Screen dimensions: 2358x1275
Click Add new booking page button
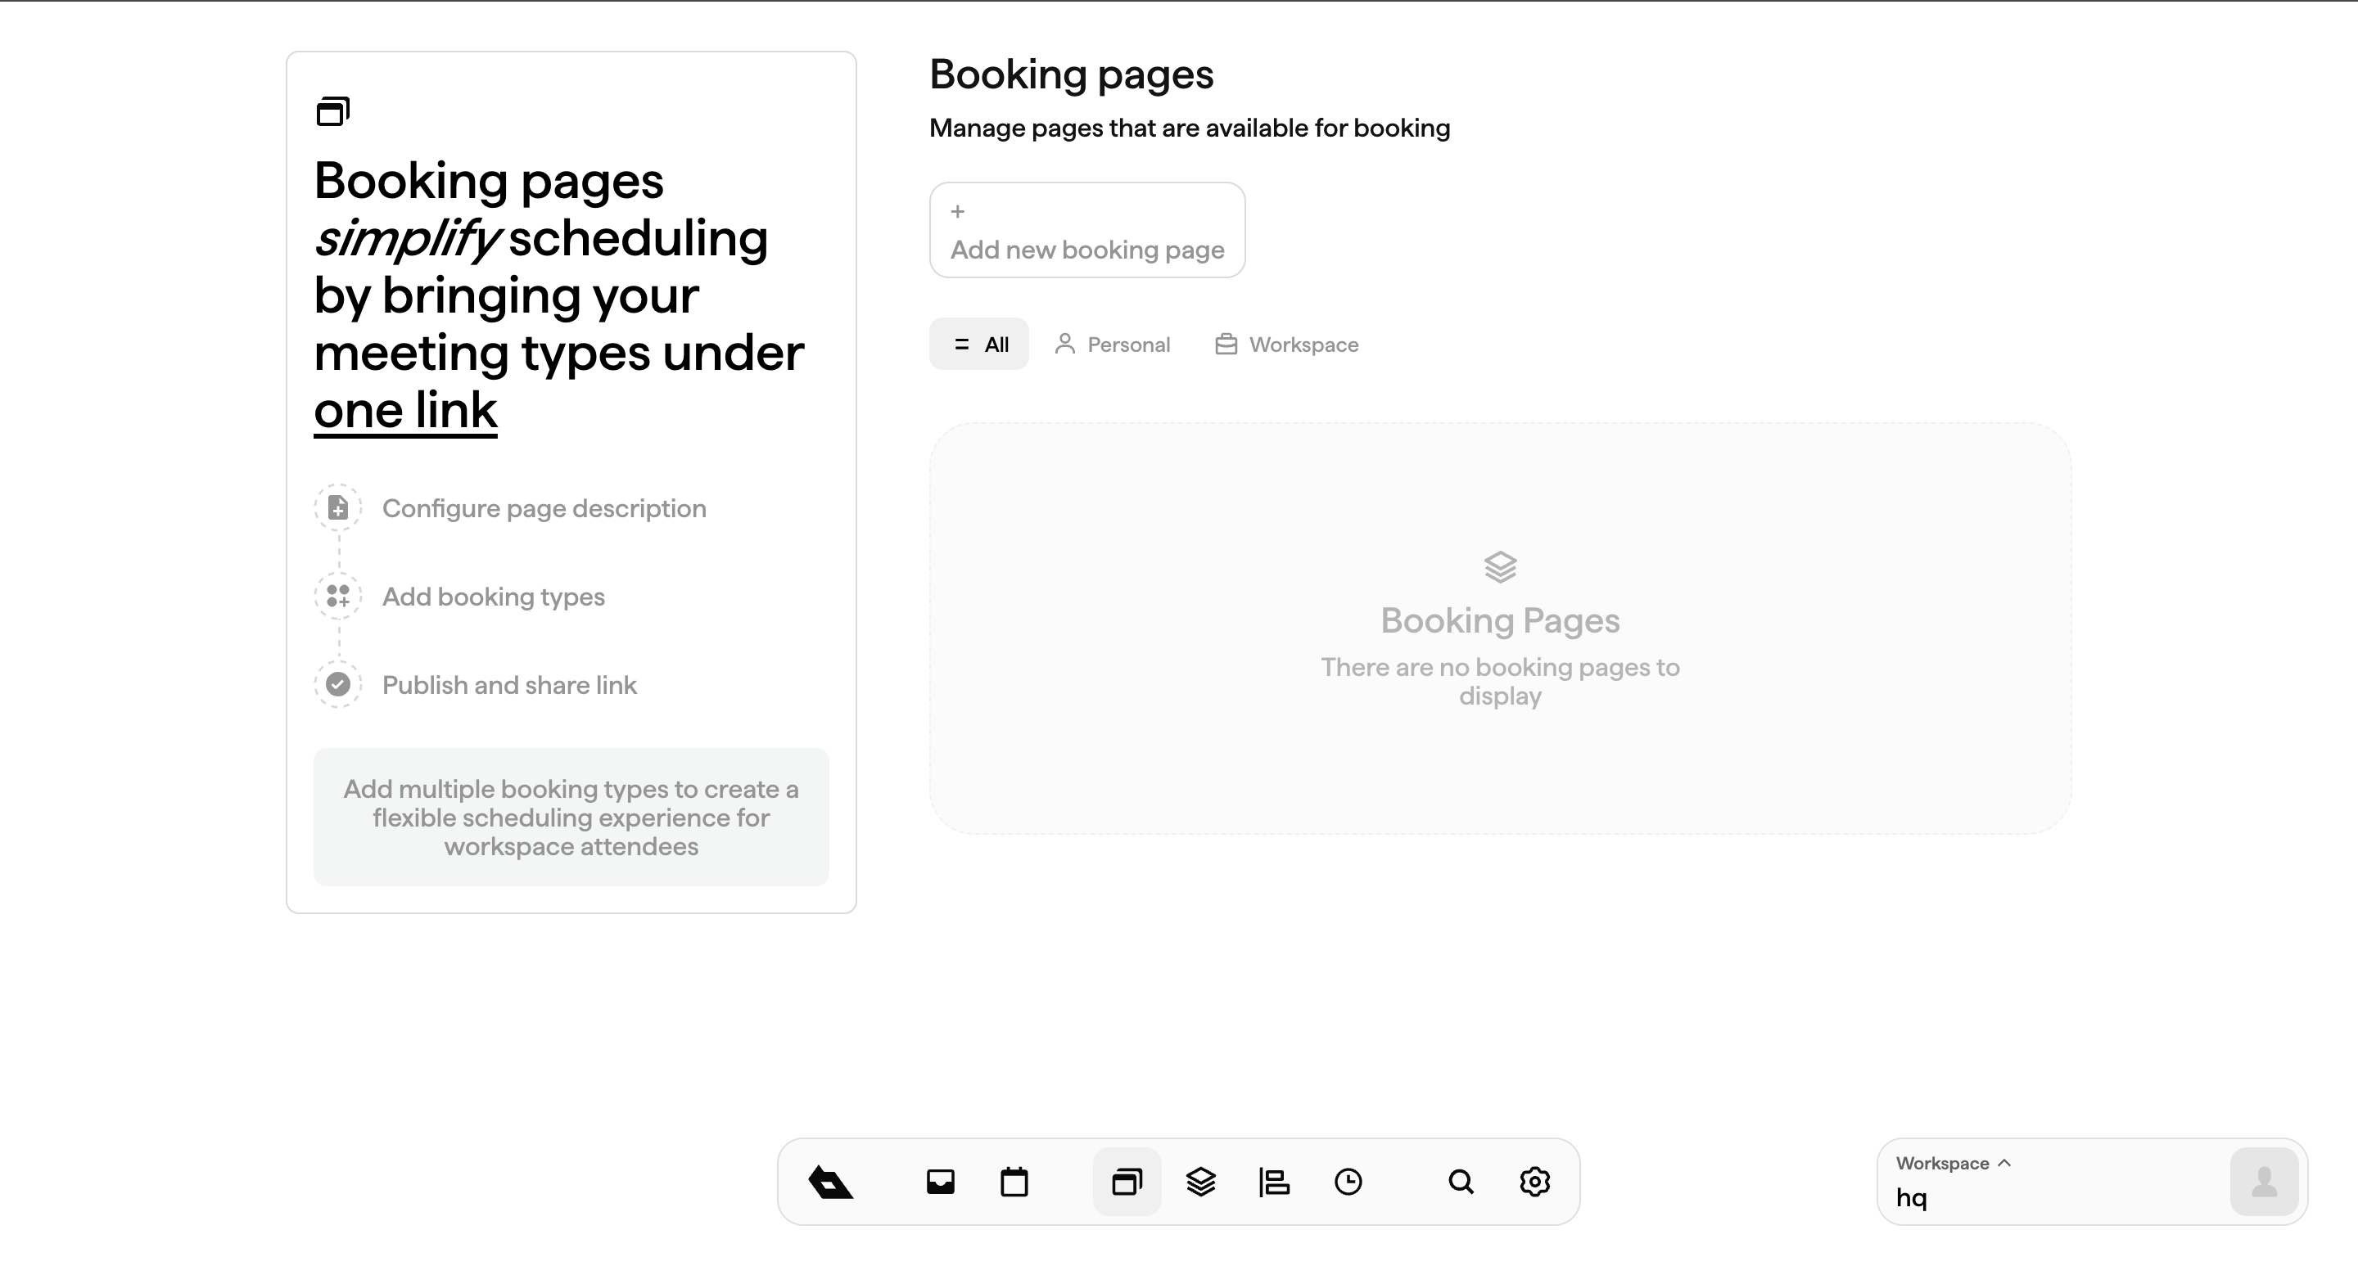tap(1086, 231)
